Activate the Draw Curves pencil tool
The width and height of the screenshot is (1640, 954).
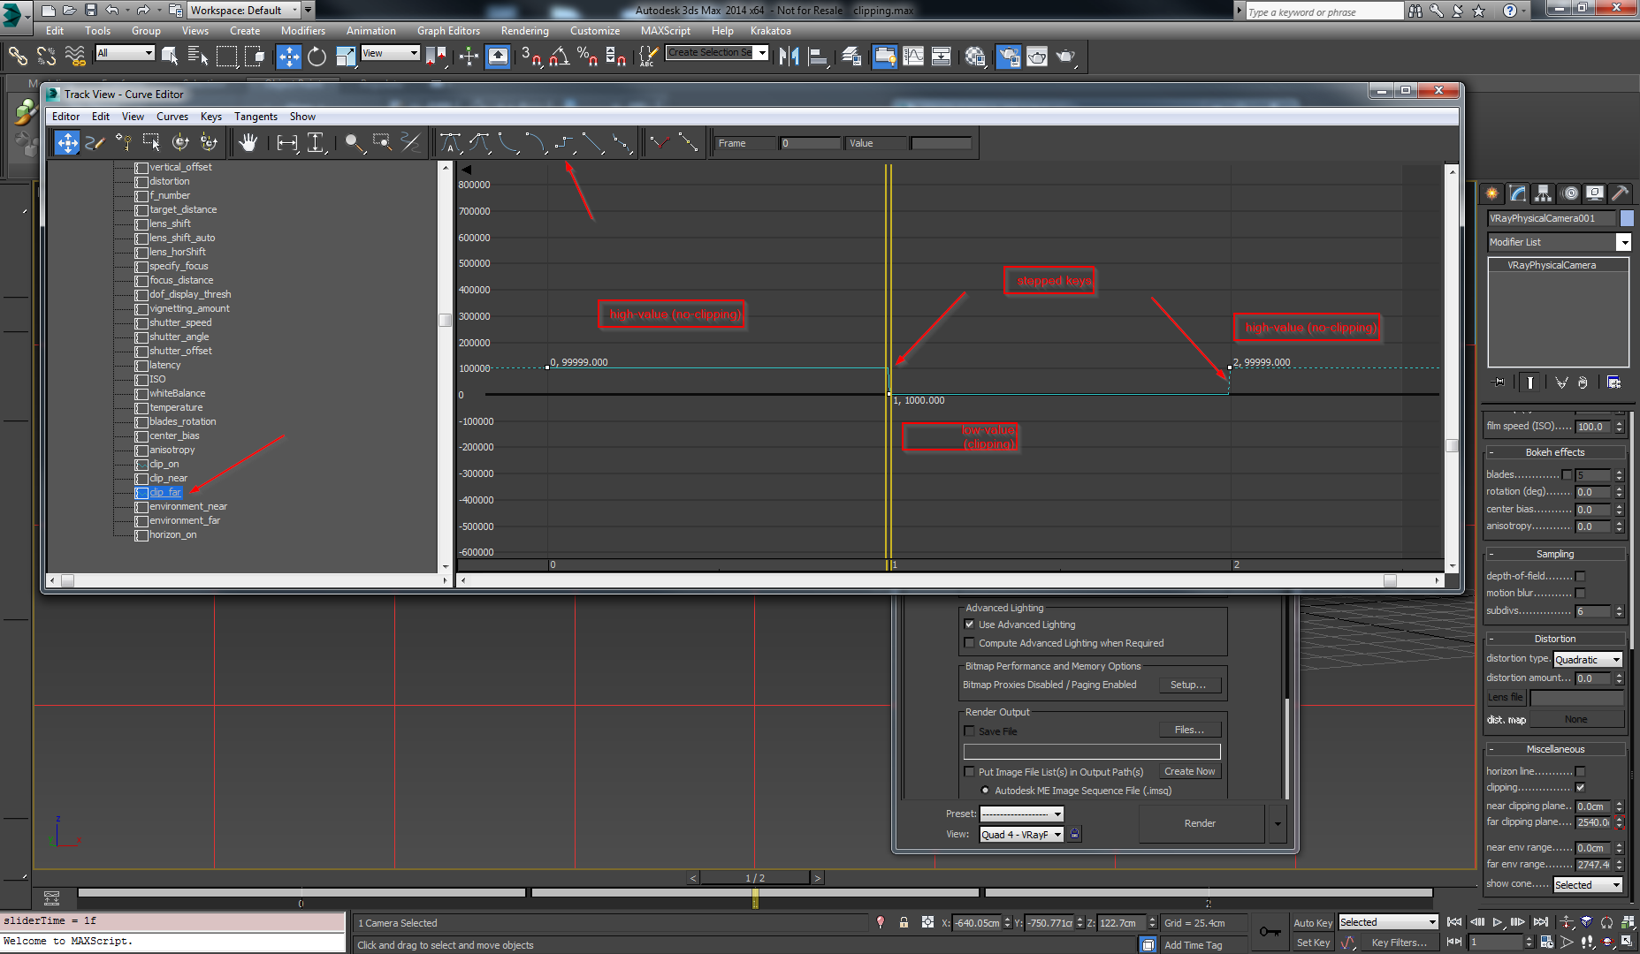tap(95, 142)
